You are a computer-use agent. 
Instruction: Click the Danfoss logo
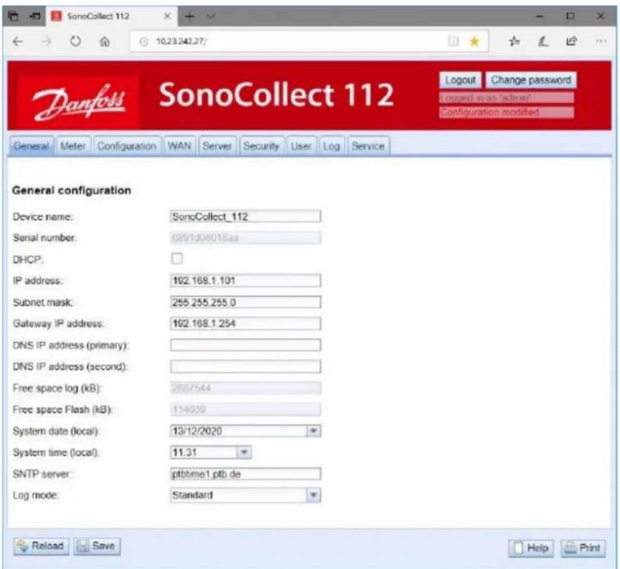tap(78, 102)
